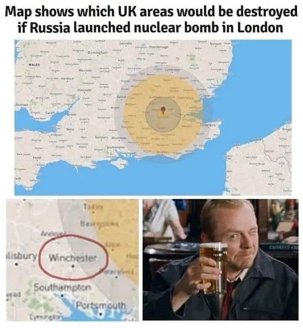The image size is (303, 328).
Task: Click the Salisbury label in zoomed map
Action: pos(22,255)
